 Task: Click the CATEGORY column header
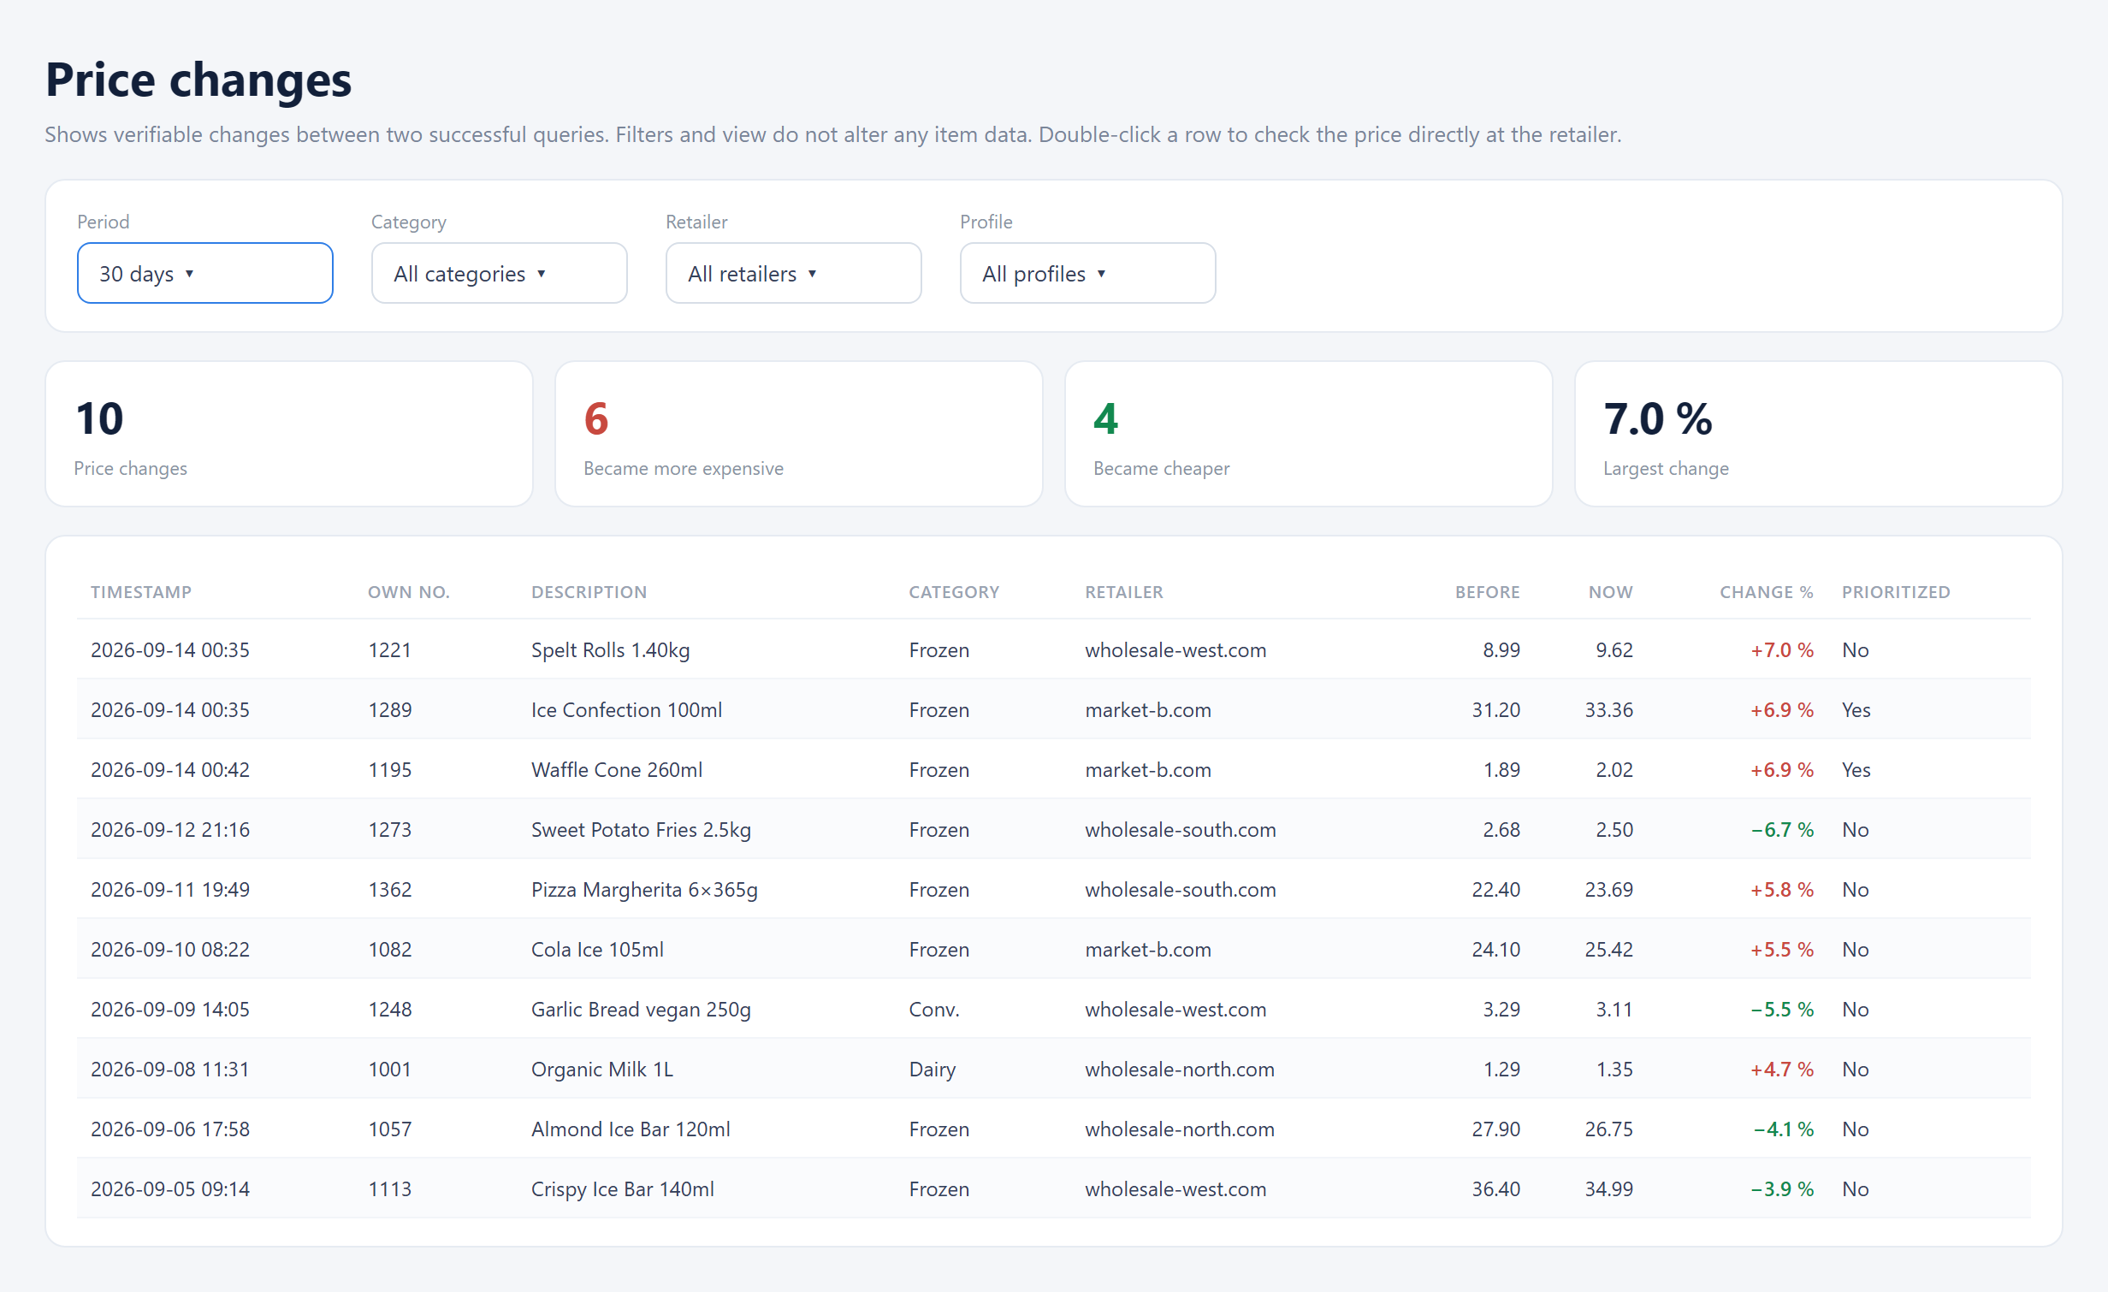(954, 592)
